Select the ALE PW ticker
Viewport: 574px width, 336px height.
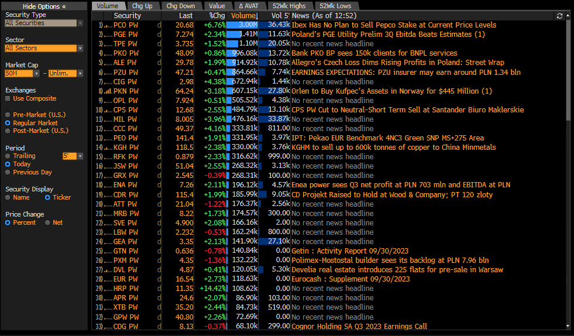(125, 63)
